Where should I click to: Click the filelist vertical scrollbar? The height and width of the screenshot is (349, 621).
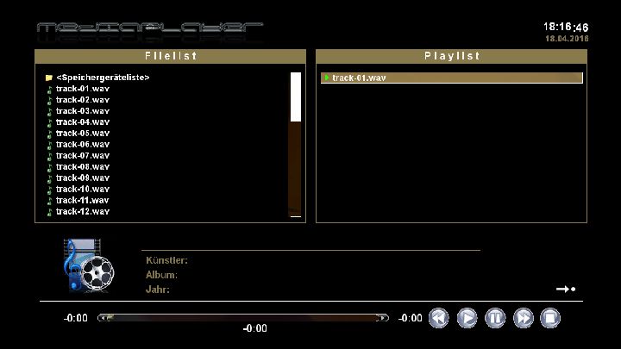pos(295,145)
